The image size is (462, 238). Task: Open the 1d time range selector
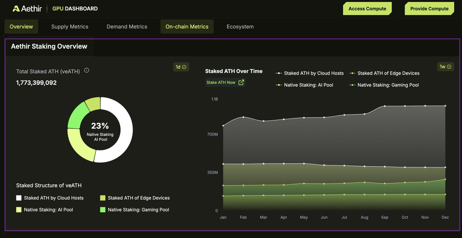(181, 67)
